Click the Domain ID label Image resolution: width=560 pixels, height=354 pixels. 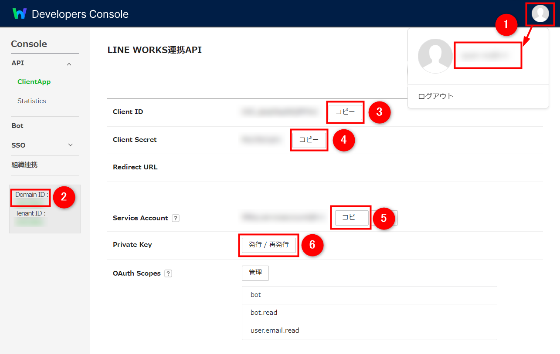click(x=32, y=195)
